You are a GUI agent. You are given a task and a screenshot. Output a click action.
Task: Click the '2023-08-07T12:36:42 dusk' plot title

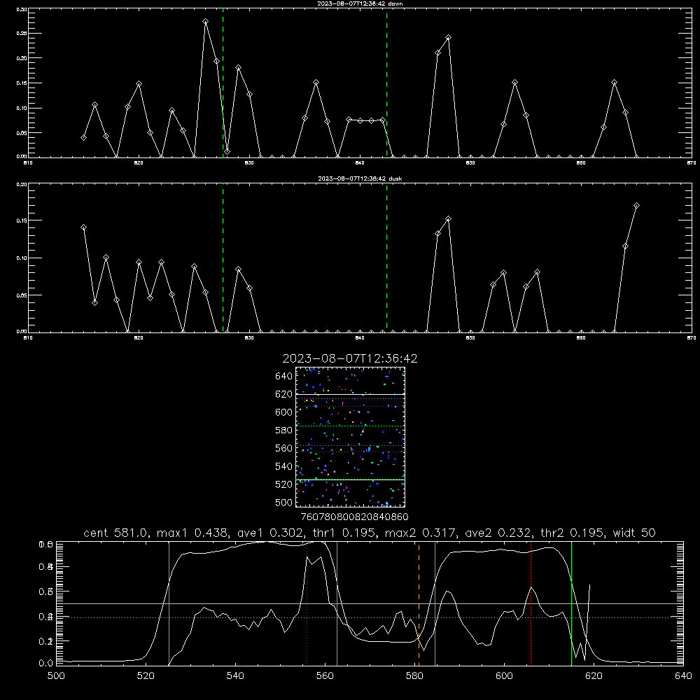point(360,178)
